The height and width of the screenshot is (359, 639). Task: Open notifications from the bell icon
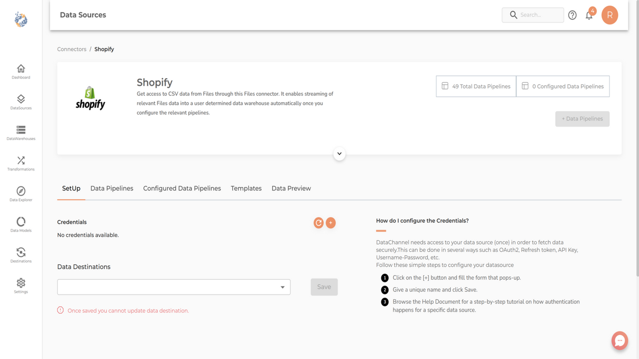pos(589,15)
